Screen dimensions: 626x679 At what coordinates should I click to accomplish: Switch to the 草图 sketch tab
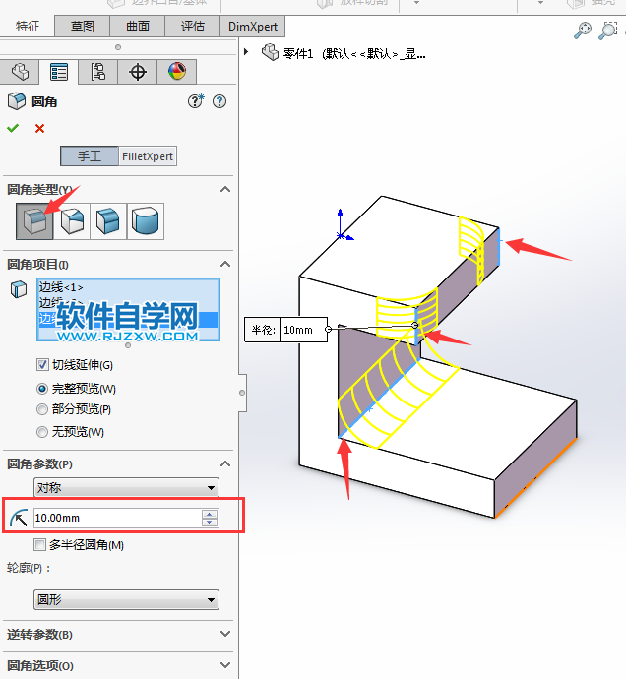83,26
